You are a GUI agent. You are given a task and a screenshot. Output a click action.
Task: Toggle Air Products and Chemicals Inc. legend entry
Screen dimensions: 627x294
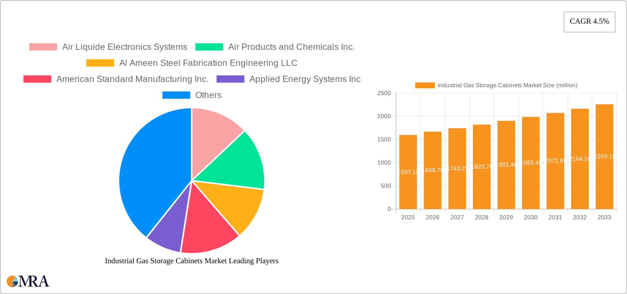(291, 47)
